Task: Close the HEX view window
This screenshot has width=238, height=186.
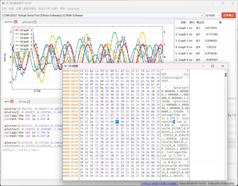Action: pyautogui.click(x=223, y=66)
